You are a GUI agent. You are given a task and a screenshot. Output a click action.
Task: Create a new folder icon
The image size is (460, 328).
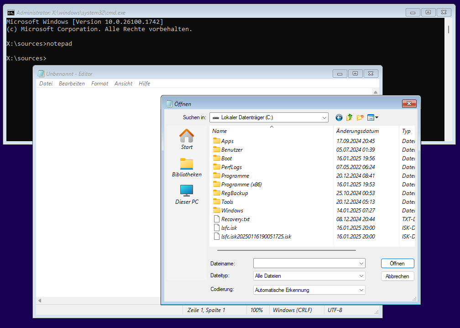(360, 118)
